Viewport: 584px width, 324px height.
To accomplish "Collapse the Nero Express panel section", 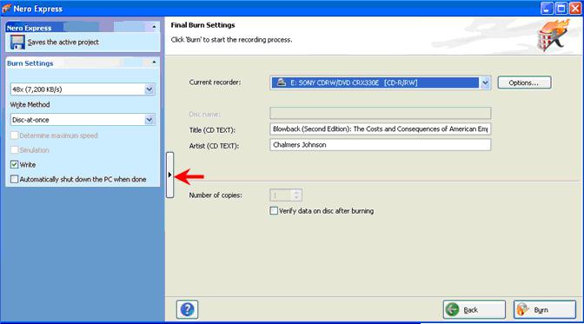I will point(154,27).
